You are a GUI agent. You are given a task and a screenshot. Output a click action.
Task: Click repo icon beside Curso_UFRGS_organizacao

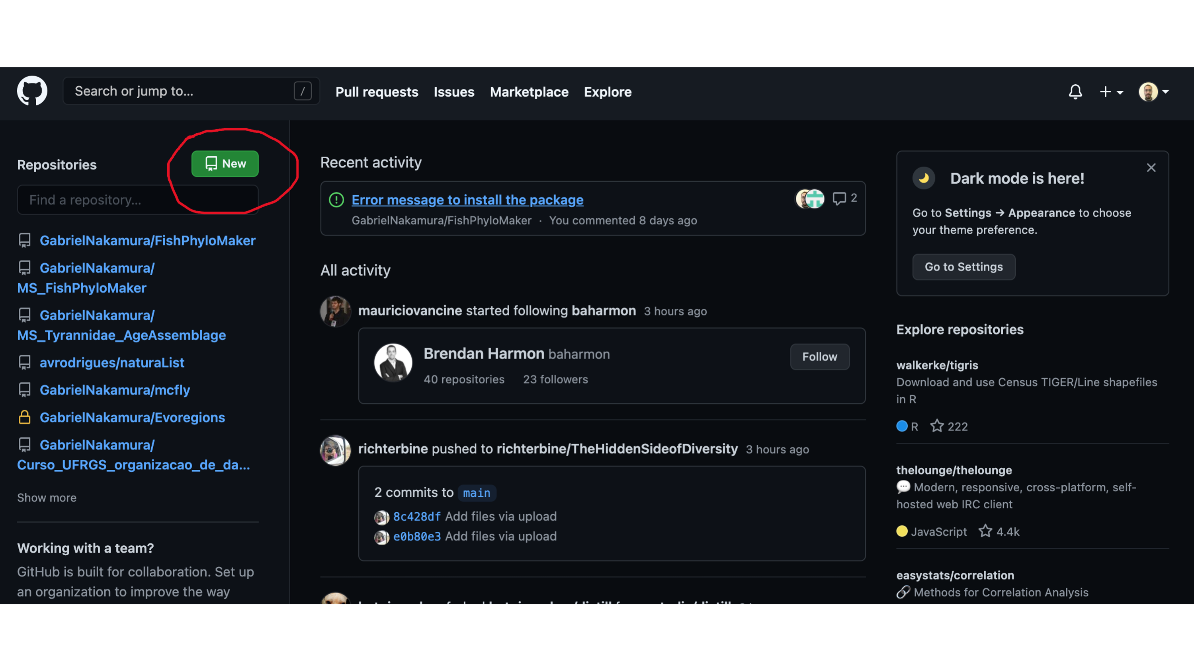[25, 445]
